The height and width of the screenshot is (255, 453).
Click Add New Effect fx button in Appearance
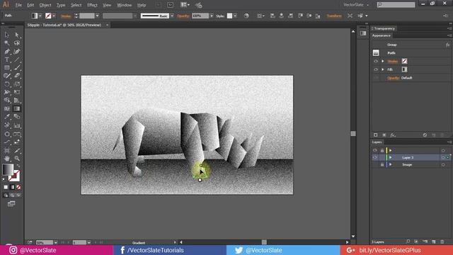pos(393,135)
